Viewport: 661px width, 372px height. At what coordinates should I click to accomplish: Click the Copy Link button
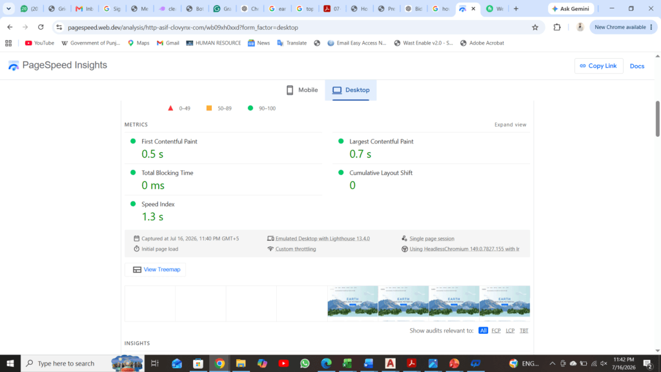point(598,66)
